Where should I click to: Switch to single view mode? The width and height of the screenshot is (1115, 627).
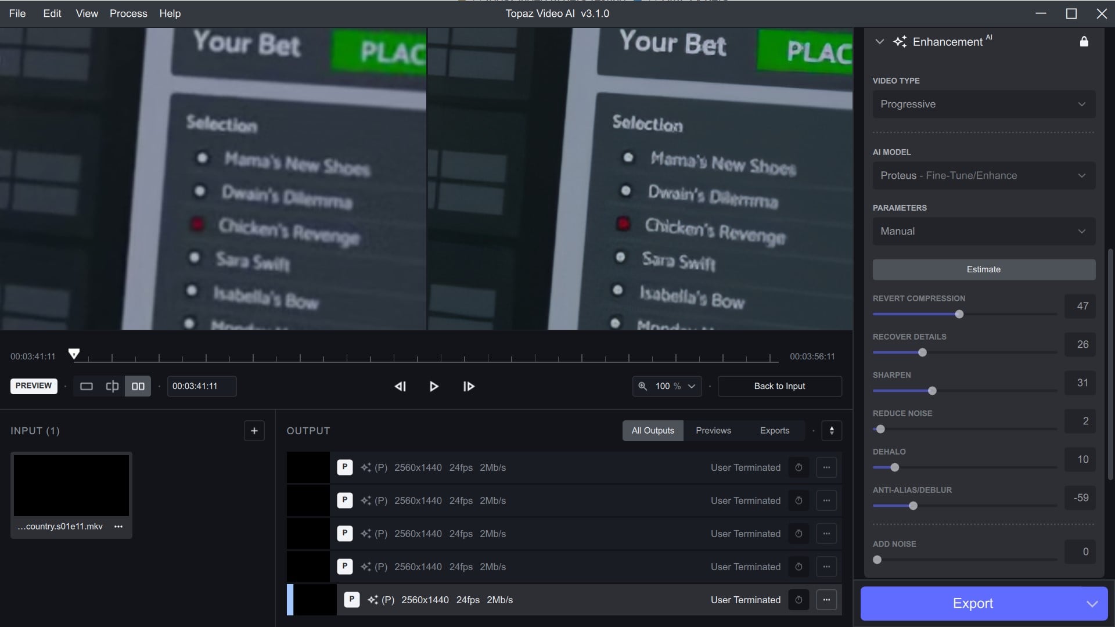click(x=87, y=386)
